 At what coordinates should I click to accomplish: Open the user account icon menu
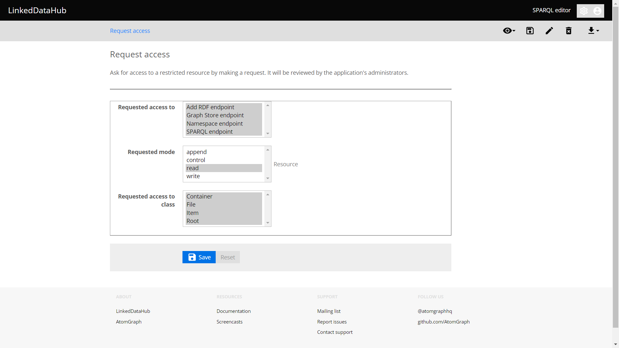pyautogui.click(x=597, y=11)
